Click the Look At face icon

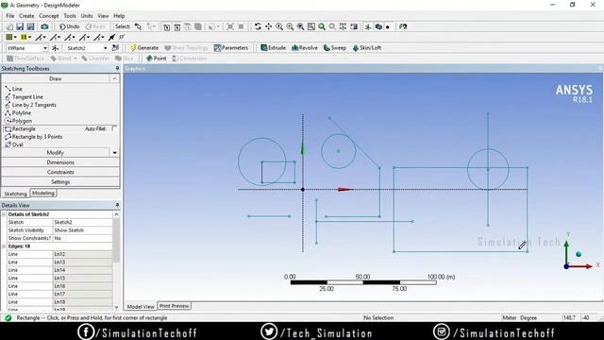click(403, 26)
